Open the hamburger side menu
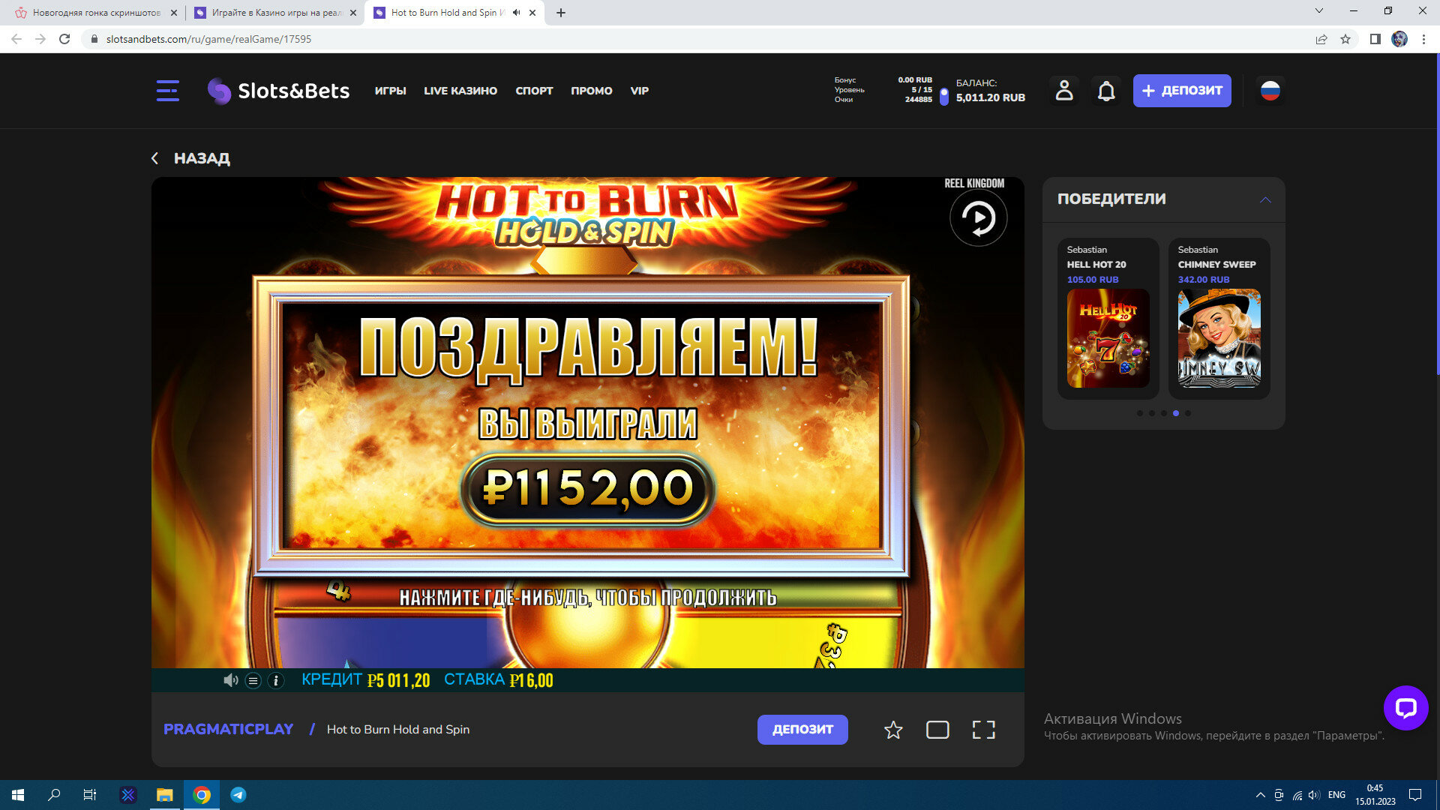Image resolution: width=1440 pixels, height=810 pixels. click(167, 91)
